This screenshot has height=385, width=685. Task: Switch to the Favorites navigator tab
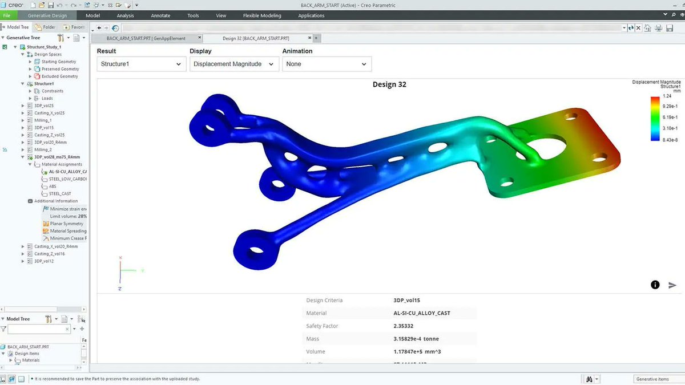pos(74,27)
